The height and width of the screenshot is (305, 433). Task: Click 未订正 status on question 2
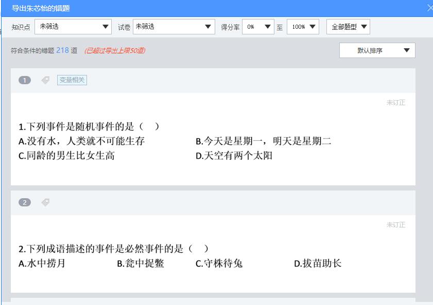396,225
